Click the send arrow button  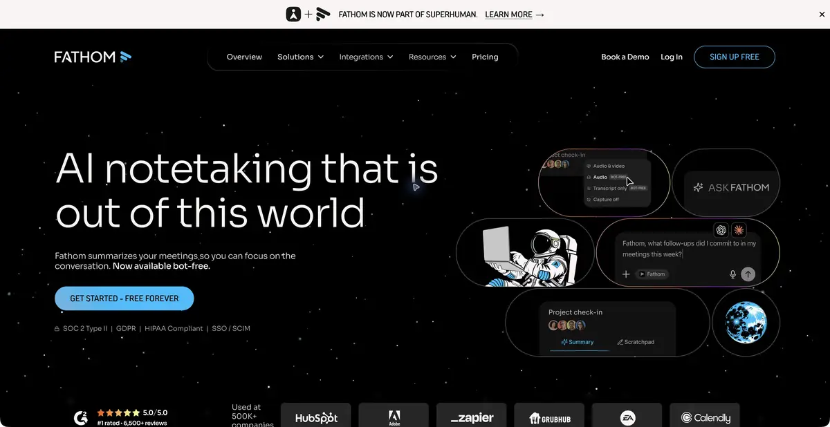click(x=748, y=274)
